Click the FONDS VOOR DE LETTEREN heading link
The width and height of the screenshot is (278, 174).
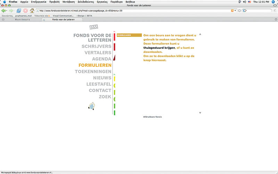[92, 38]
